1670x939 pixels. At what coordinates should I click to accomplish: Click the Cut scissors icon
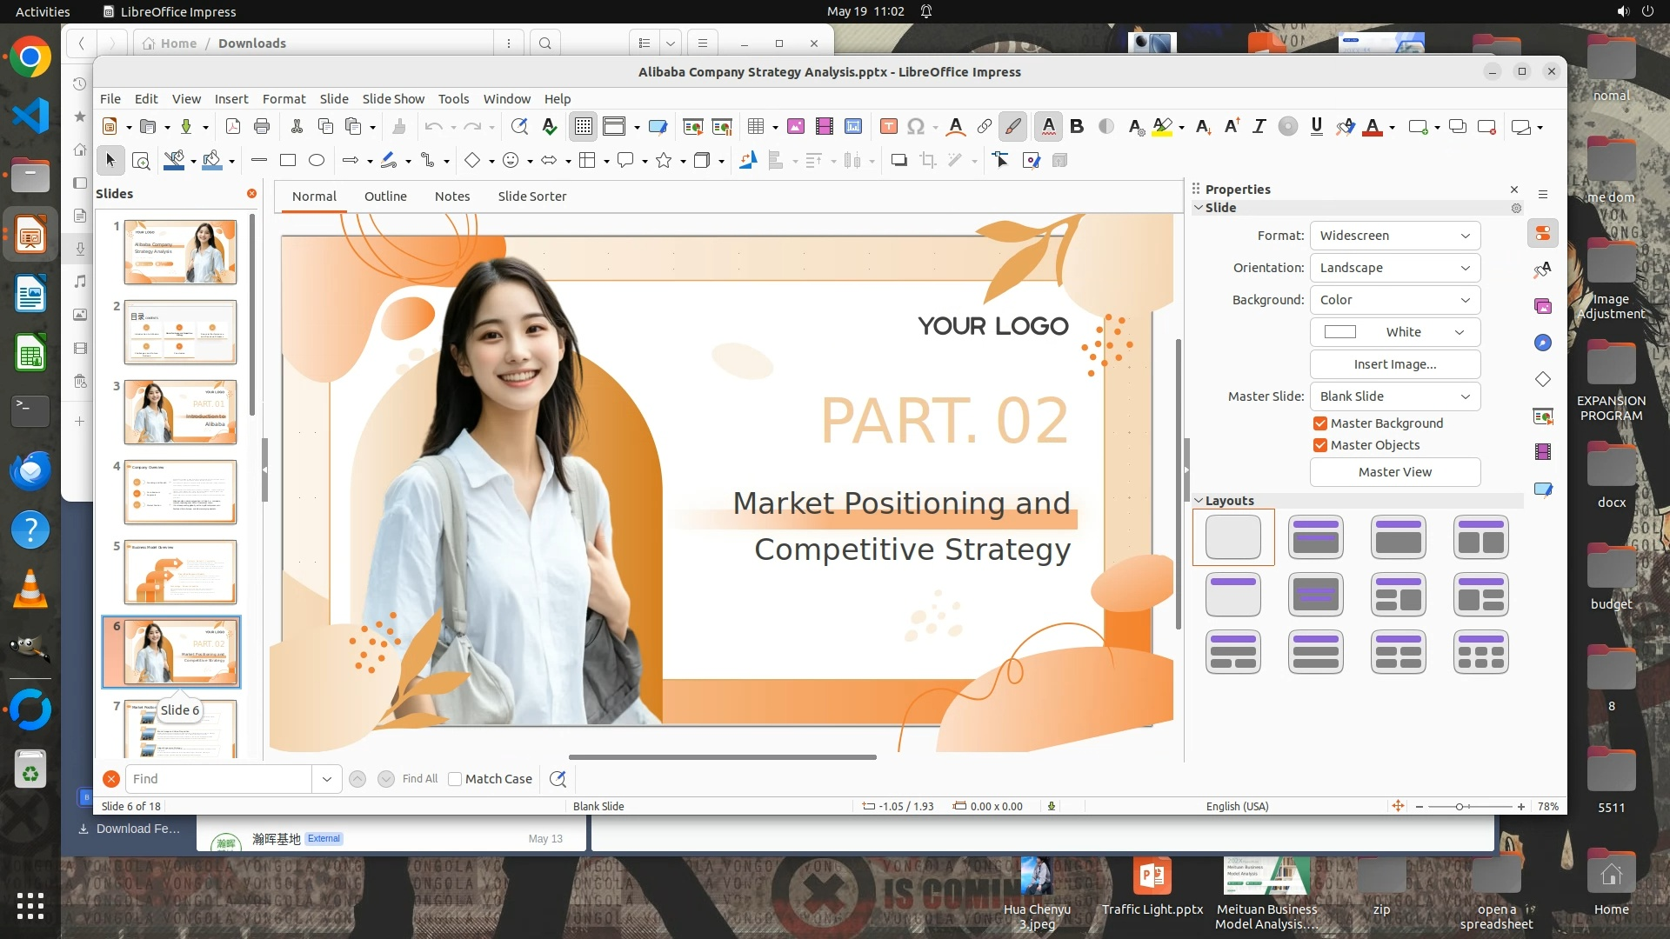[x=297, y=127]
